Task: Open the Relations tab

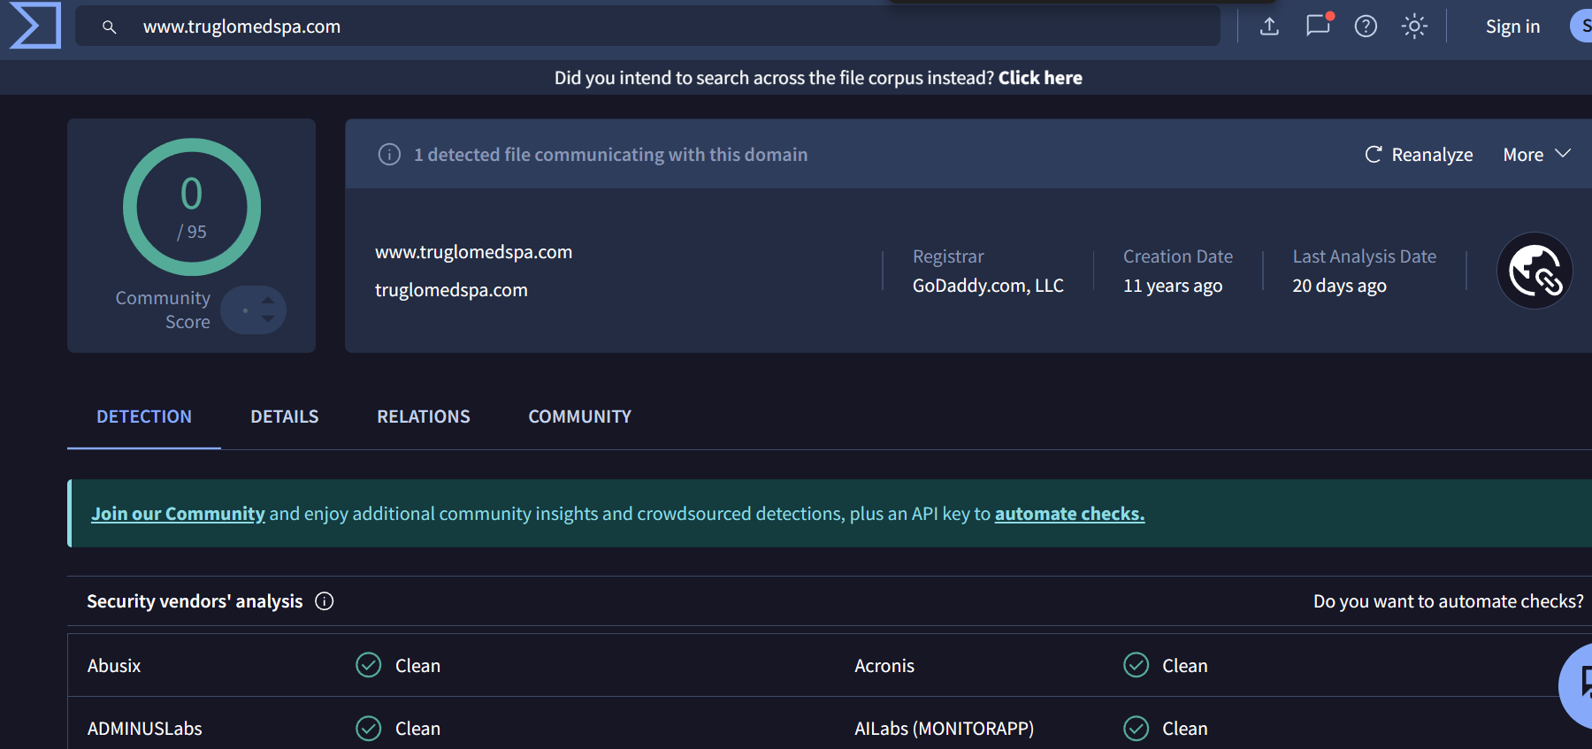Action: 423,417
